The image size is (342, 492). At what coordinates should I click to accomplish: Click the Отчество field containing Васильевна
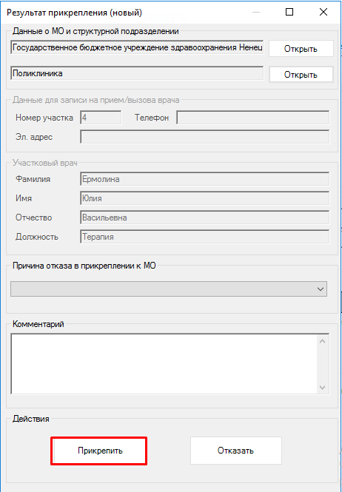pyautogui.click(x=205, y=218)
